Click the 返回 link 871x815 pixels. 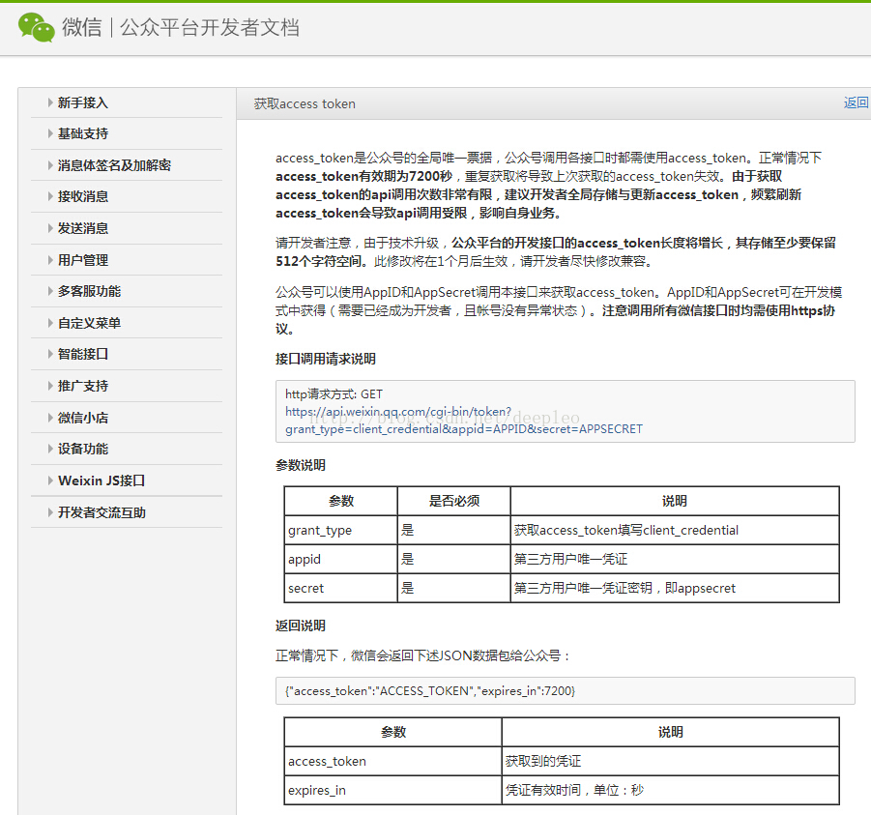[x=856, y=102]
